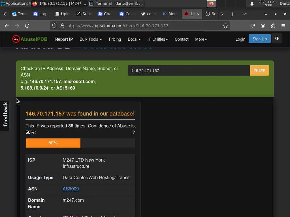Screen dimensions: 290x217
Task: Open the Pocket save icon
Action: point(252,26)
